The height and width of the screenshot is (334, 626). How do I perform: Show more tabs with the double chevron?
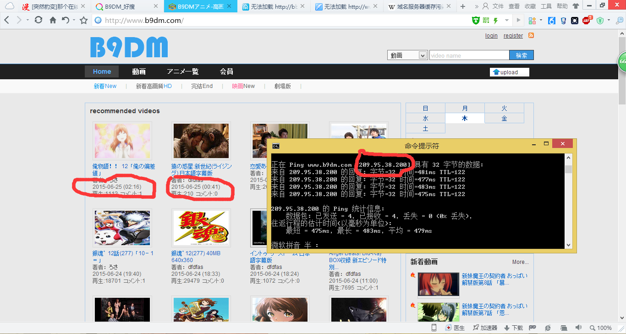(x=477, y=6)
